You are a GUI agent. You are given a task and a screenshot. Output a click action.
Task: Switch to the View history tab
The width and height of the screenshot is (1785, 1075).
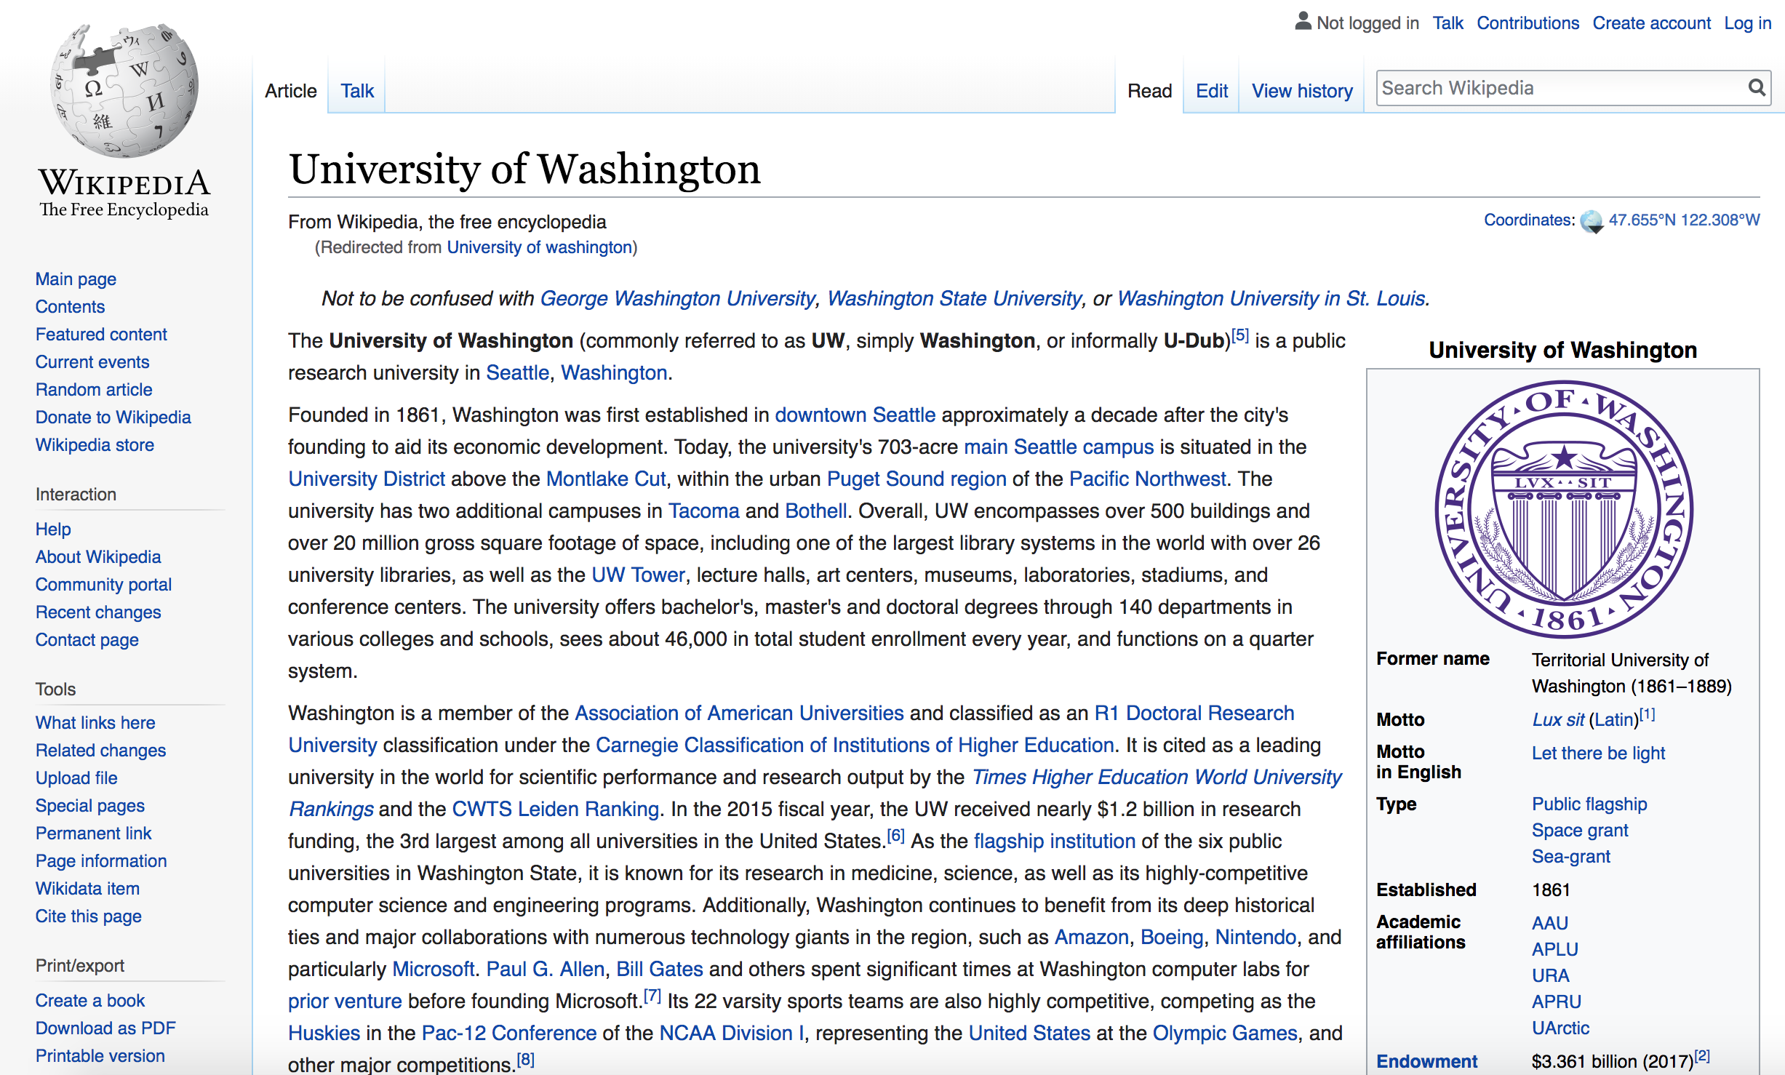[x=1301, y=90]
